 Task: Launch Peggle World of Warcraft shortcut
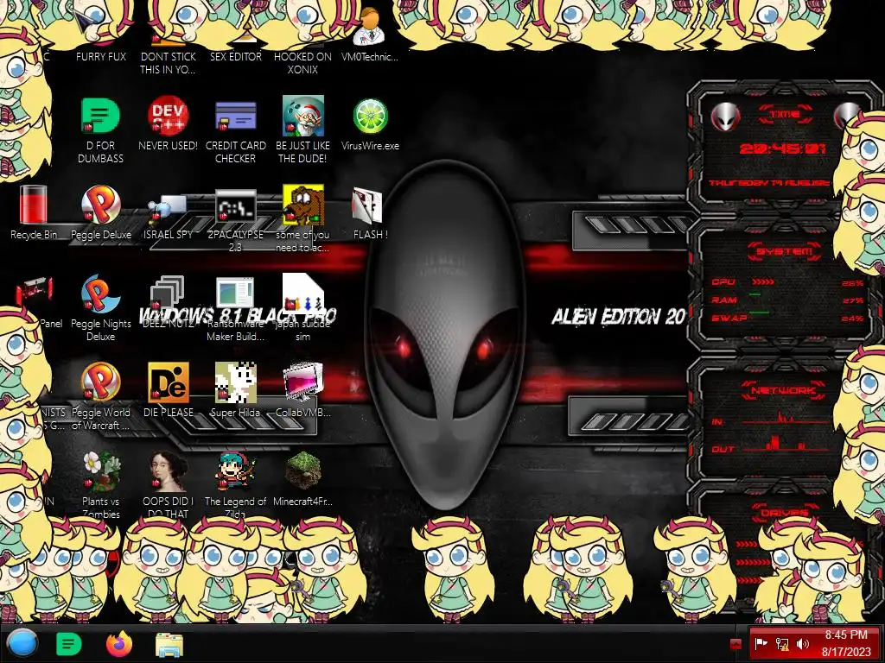point(100,382)
